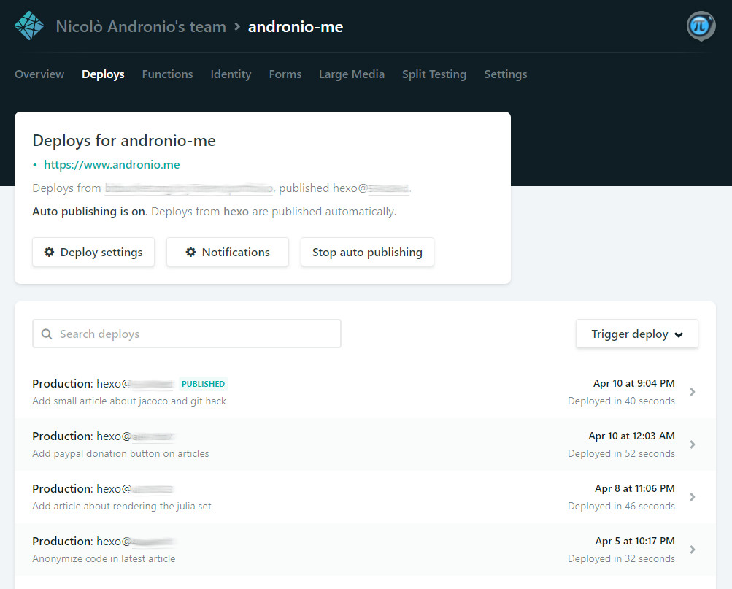Expand the Apr 10 12:03 AM deploy chevron
This screenshot has height=589, width=732.
click(x=693, y=444)
